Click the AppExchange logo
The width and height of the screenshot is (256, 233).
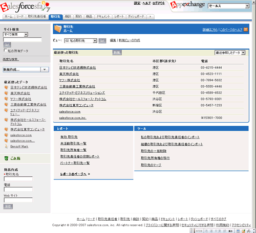[187, 5]
